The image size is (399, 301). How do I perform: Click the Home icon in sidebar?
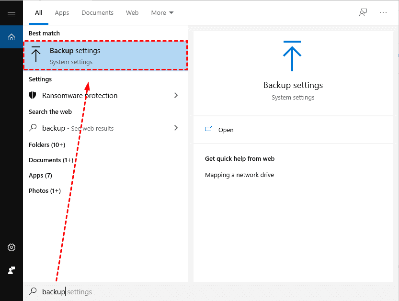11,37
